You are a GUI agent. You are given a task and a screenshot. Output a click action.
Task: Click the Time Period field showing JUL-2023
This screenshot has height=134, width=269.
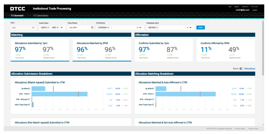click(x=81, y=28)
